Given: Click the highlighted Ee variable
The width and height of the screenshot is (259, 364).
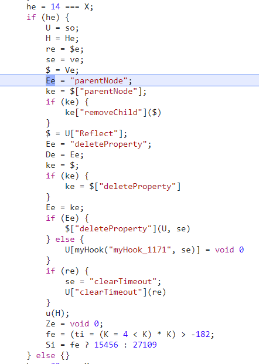Looking at the screenshot, I should pyautogui.click(x=50, y=81).
